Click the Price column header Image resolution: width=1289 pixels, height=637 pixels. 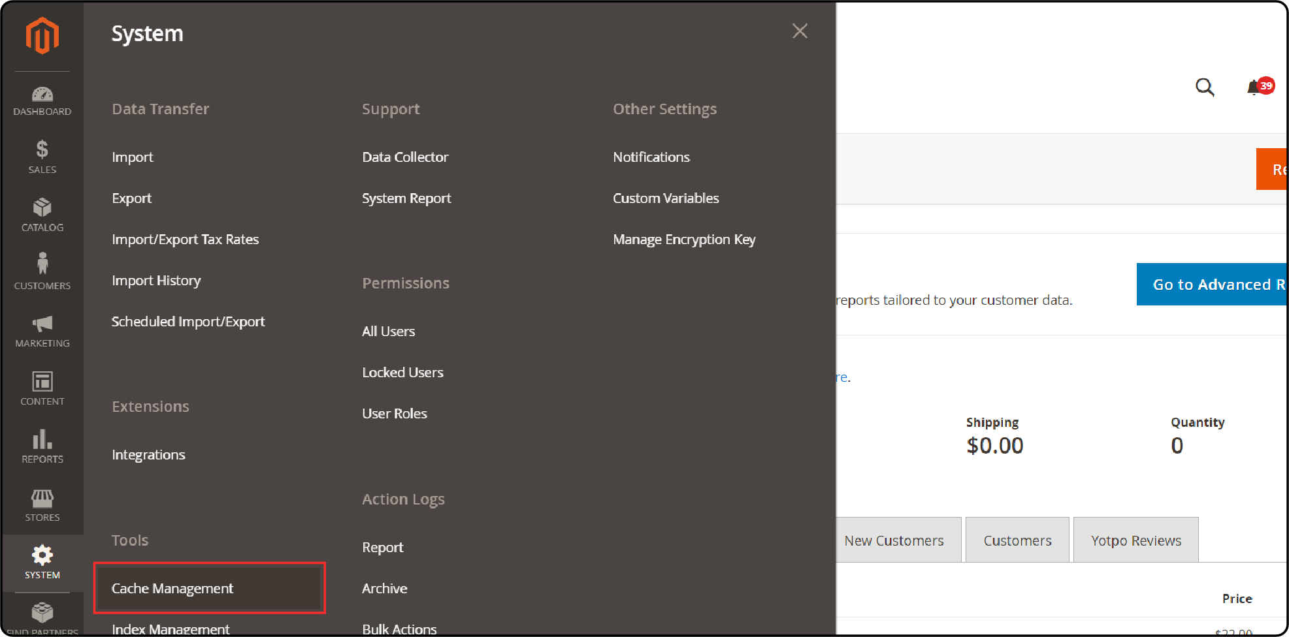1237,598
